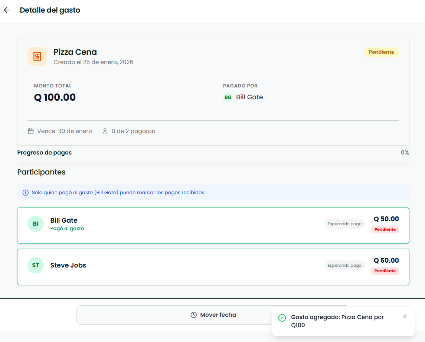Click the Q 100.00 total amount
Screen dimensions: 425x342
point(55,97)
